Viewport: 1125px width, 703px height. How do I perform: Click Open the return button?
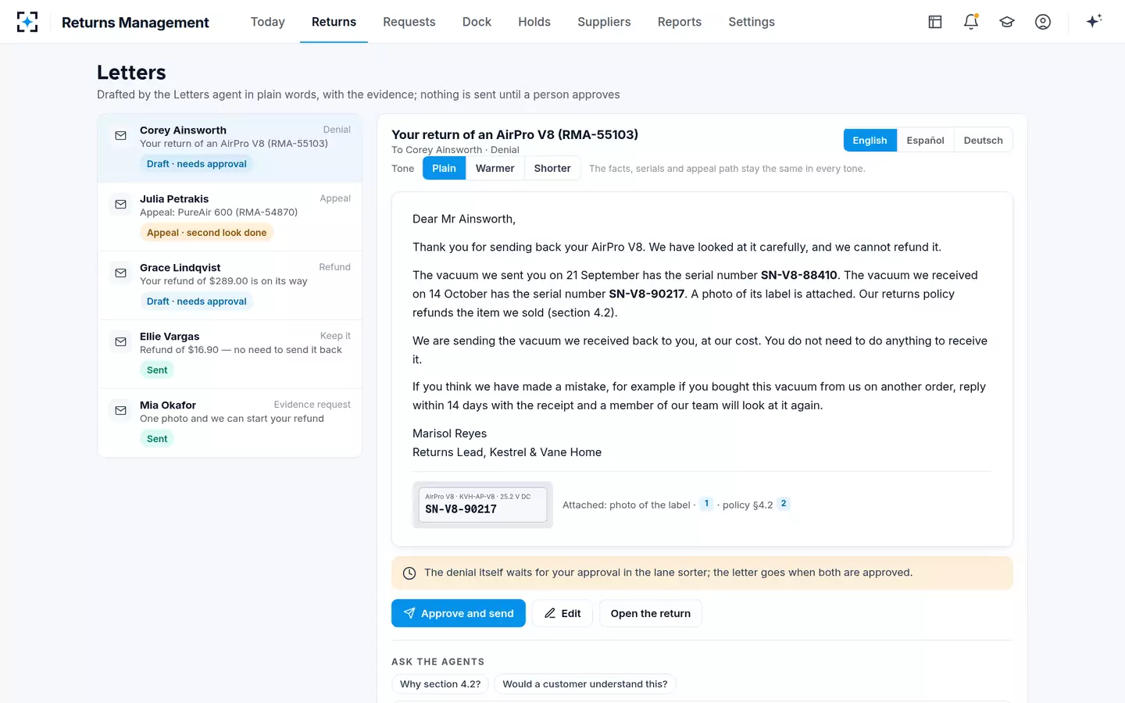[651, 613]
